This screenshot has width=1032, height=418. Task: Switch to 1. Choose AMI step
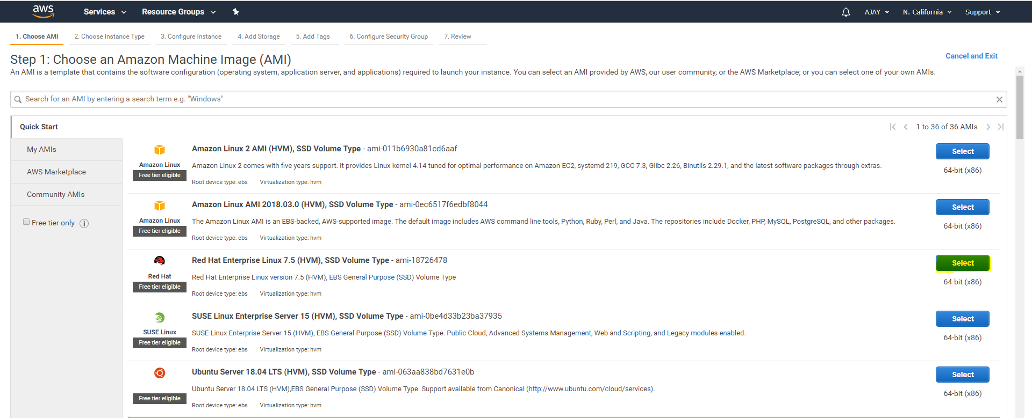pos(37,36)
